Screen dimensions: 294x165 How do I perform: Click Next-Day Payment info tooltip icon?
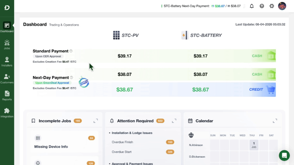click(71, 78)
